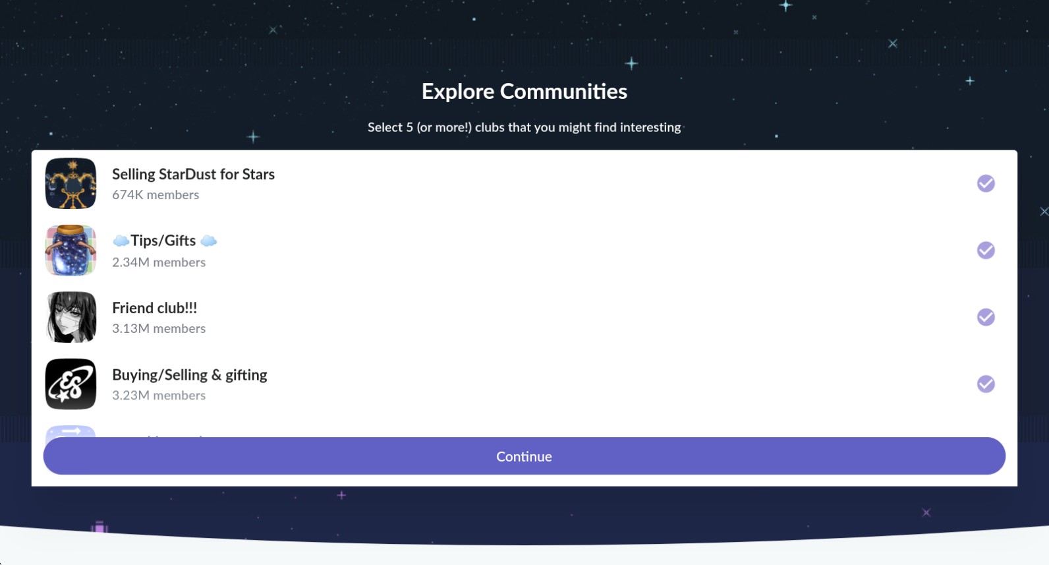The width and height of the screenshot is (1049, 565).
Task: Click the Buying/Selling & gifting club name
Action: click(x=189, y=374)
